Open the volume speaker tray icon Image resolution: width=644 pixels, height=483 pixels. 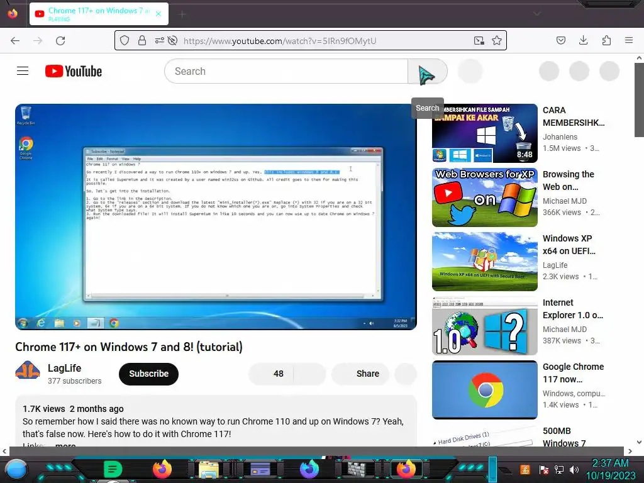pyautogui.click(x=574, y=469)
